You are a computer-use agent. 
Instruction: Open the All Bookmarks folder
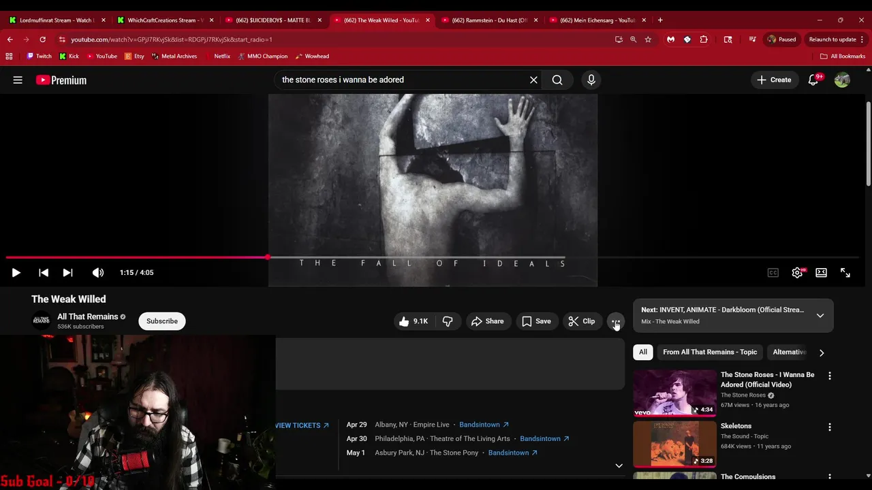(843, 56)
